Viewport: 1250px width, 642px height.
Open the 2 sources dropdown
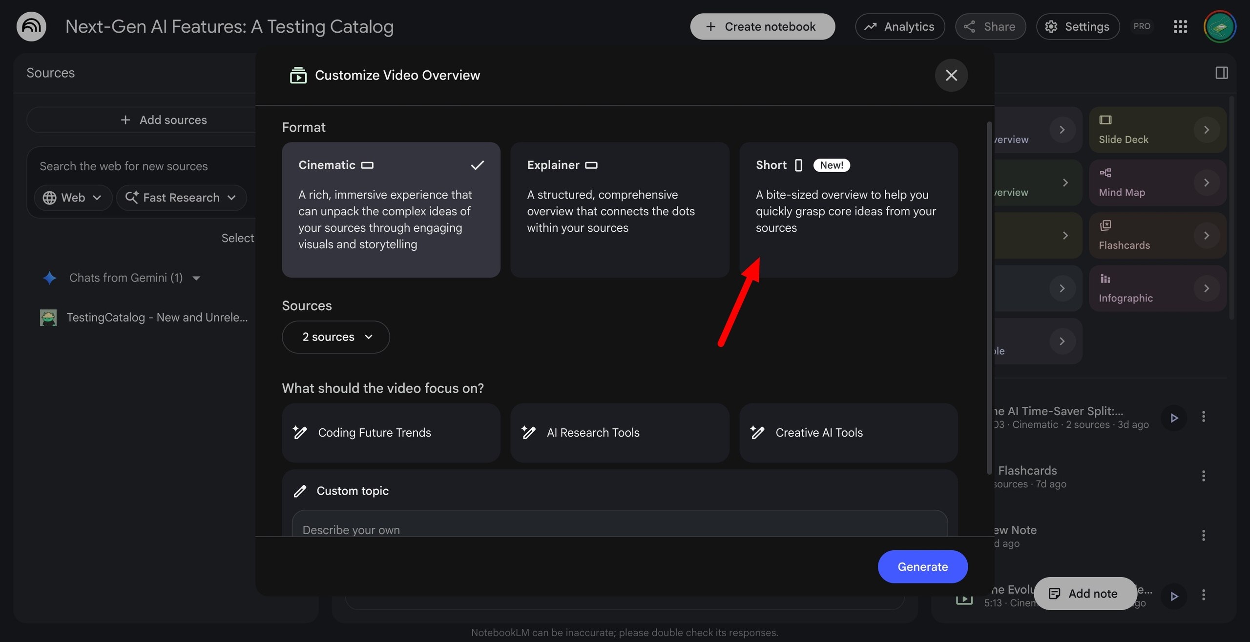336,337
